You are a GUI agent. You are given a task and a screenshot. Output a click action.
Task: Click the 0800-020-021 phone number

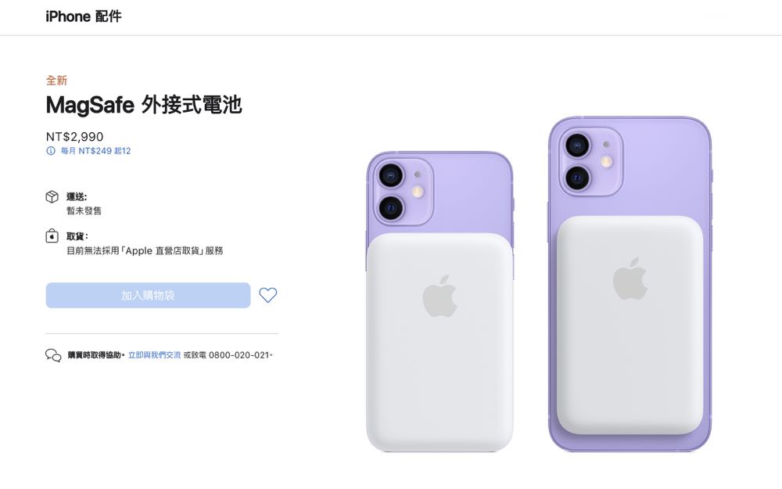[239, 355]
